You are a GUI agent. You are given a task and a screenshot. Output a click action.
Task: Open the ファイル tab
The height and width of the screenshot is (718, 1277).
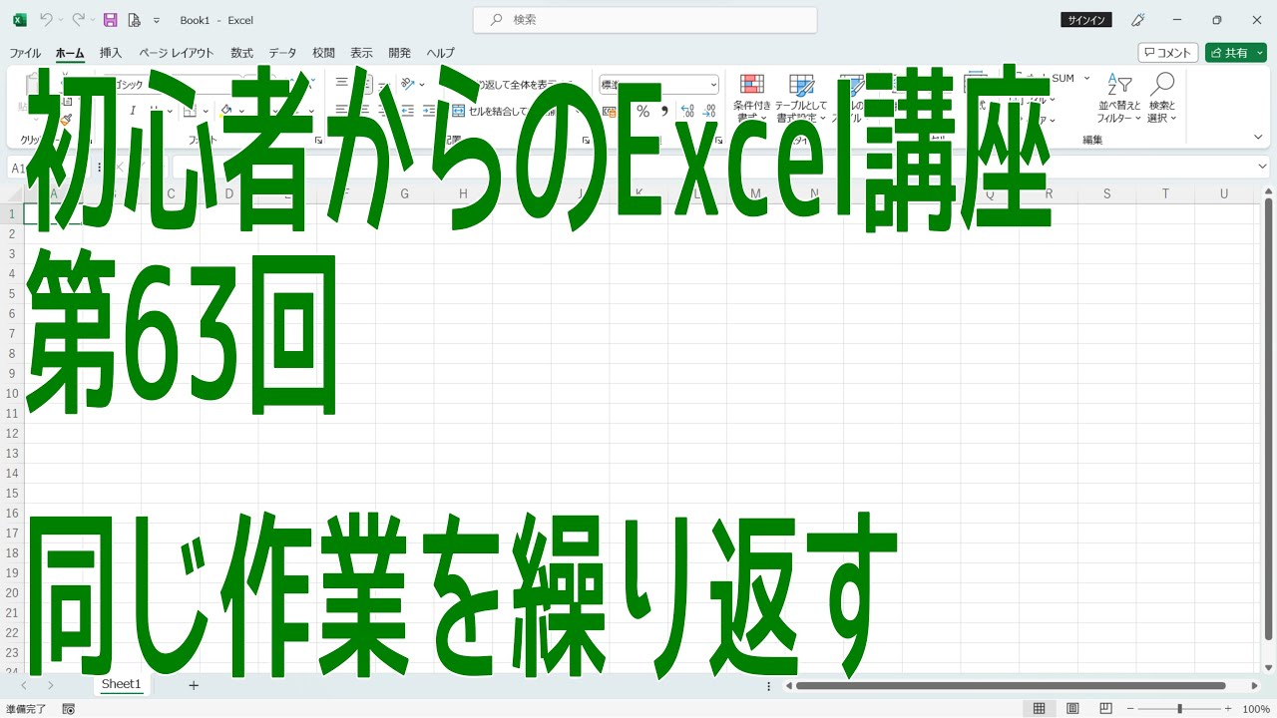click(25, 53)
